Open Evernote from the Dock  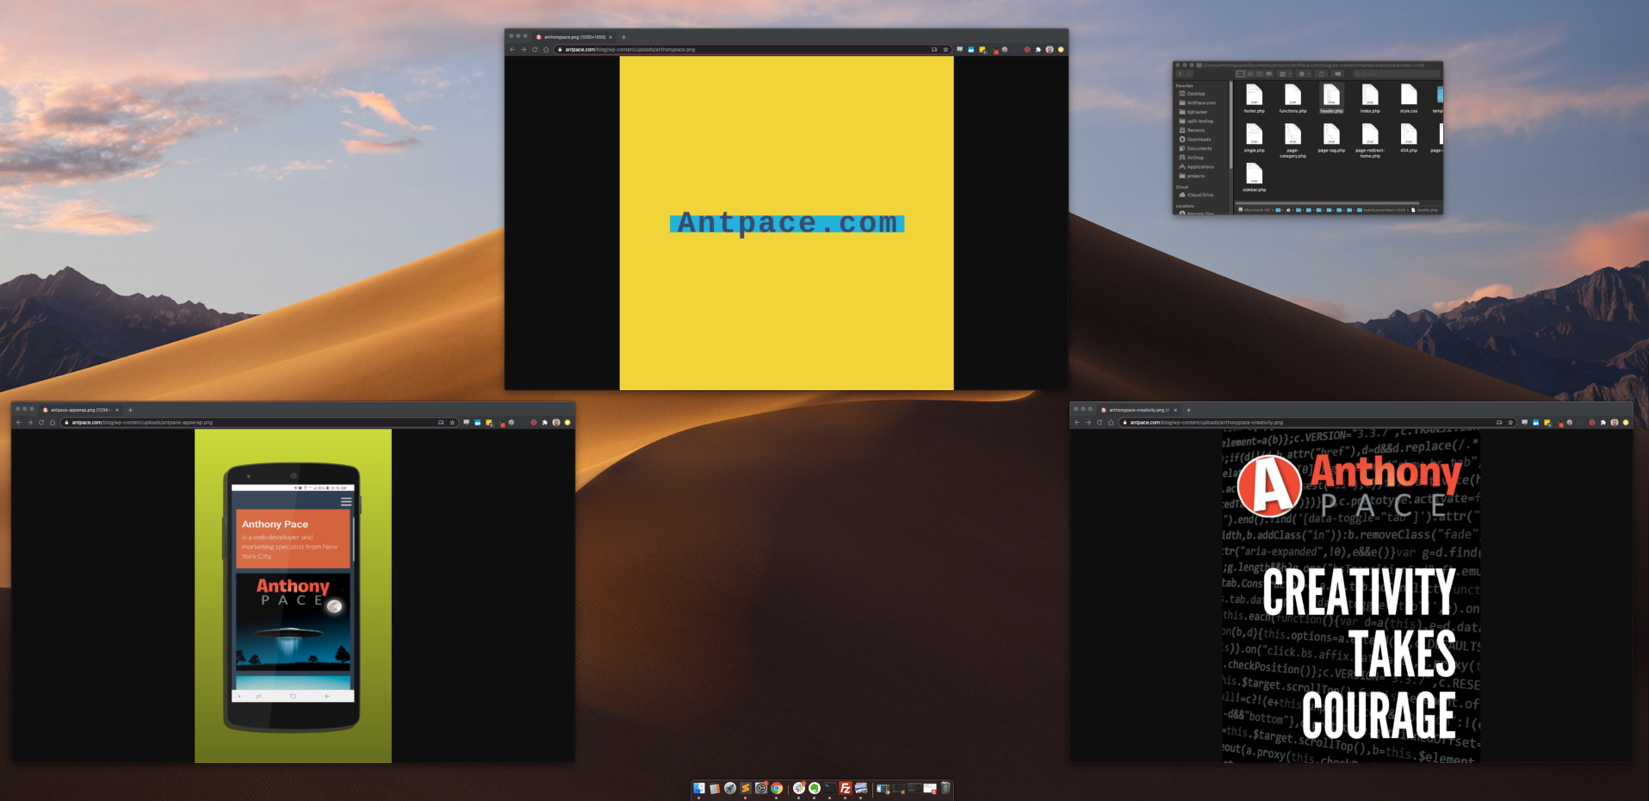pos(815,788)
